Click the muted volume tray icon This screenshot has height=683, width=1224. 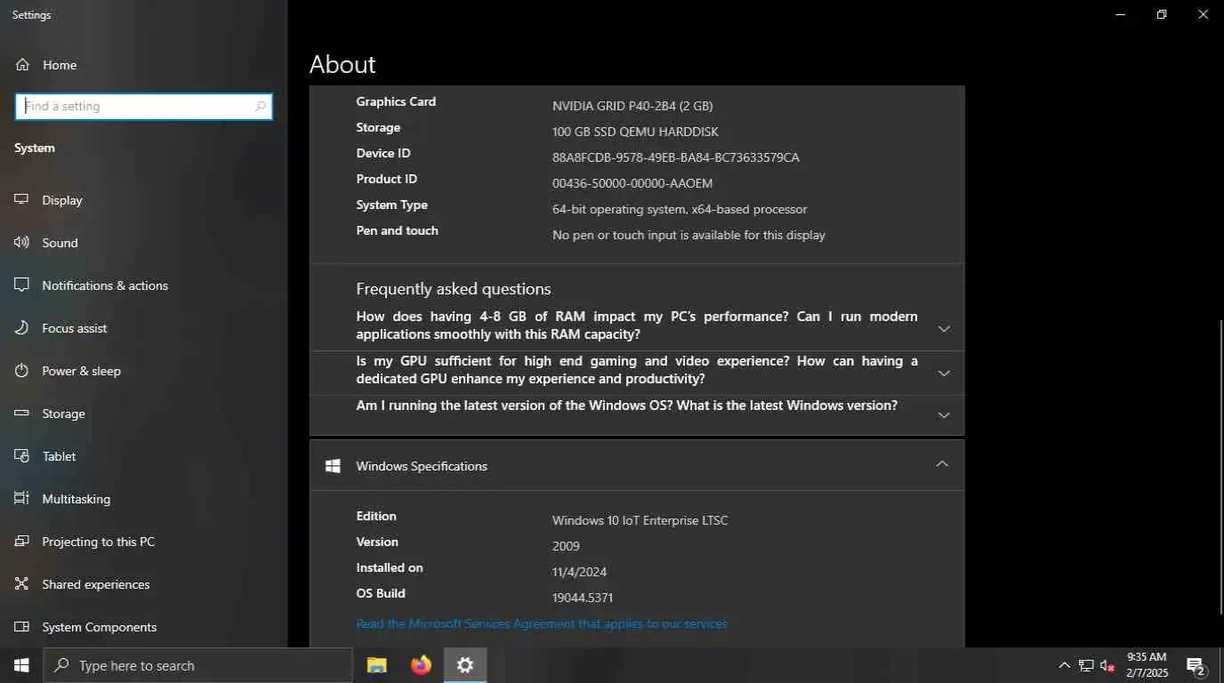[1107, 665]
